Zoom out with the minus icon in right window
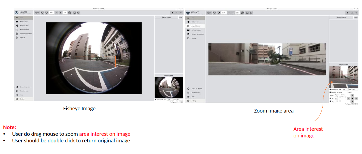Image resolution: width=362 pixels, height=154 pixels. click(x=229, y=13)
